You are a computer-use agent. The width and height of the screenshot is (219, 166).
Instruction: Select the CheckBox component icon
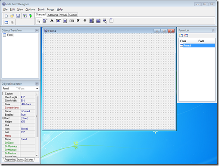tap(78, 21)
